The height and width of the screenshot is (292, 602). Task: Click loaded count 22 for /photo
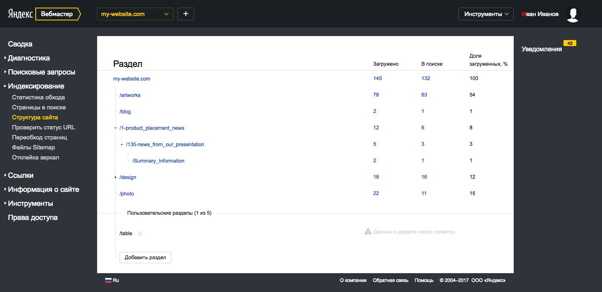pyautogui.click(x=376, y=193)
